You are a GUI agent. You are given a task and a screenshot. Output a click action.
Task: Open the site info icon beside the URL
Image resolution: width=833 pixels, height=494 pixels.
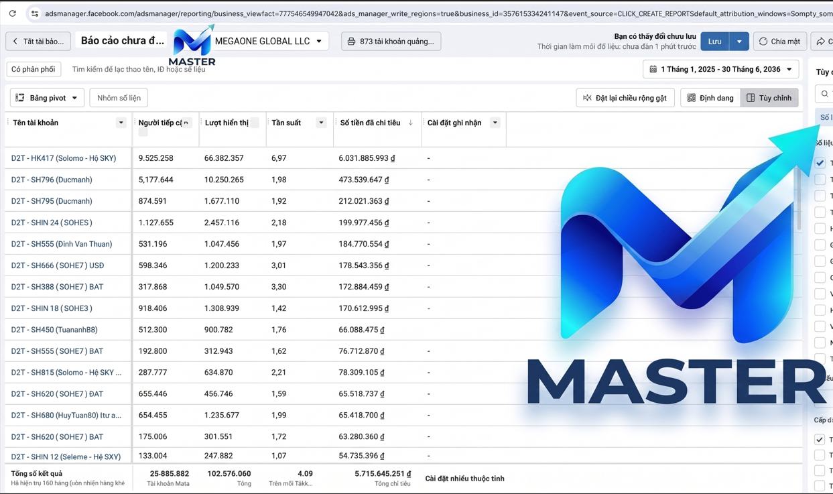click(35, 13)
